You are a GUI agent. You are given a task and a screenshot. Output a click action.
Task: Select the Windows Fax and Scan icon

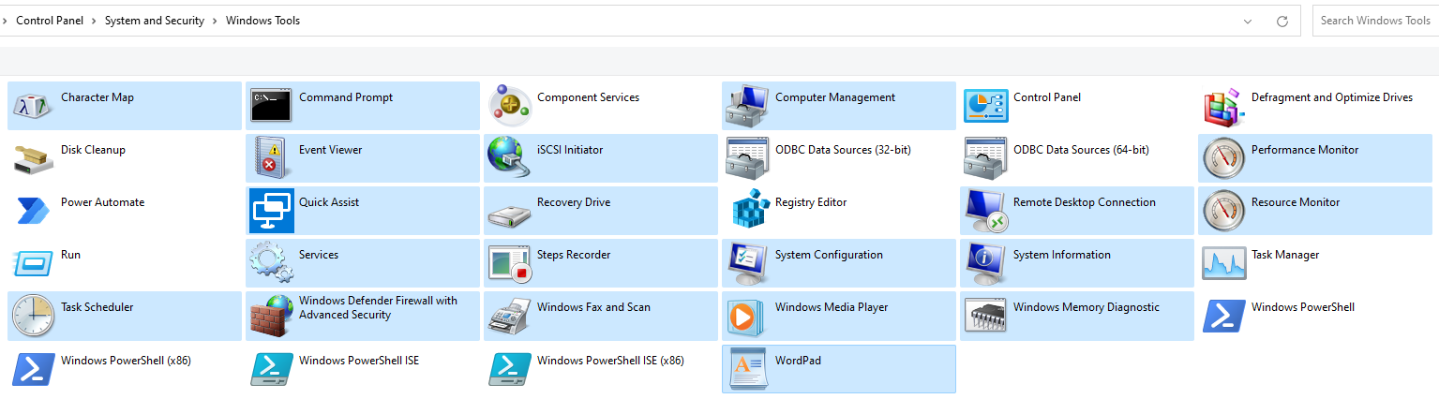[x=509, y=316]
